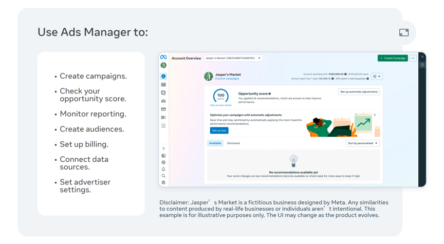Click the 'Set up billing.' bullet text
The height and width of the screenshot is (244, 444).
[84, 144]
